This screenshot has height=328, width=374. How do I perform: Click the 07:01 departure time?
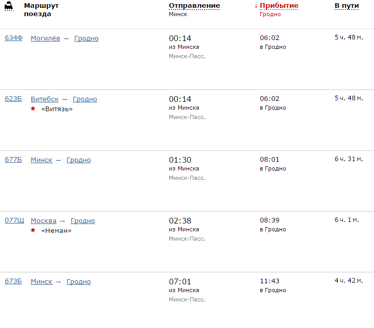[x=180, y=282]
